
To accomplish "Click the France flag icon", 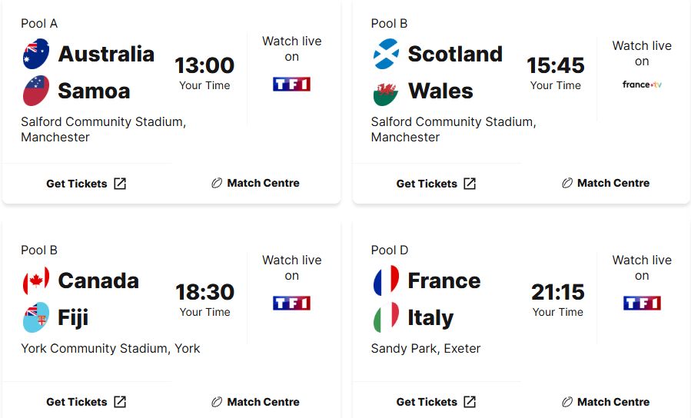I will click(386, 280).
